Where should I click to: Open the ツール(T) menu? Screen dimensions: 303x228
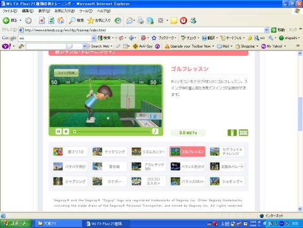(86, 11)
